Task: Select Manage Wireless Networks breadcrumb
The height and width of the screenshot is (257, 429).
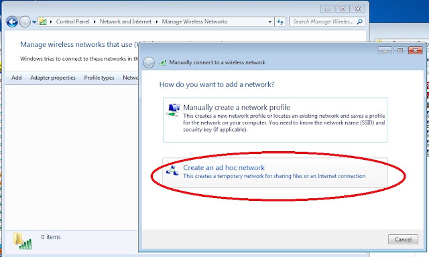Action: [x=194, y=21]
